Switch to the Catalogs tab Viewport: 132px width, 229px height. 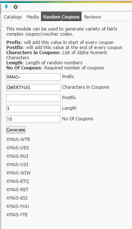point(13,17)
